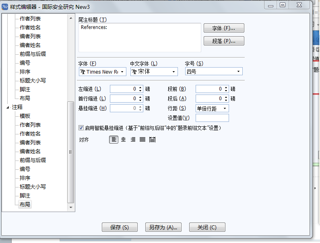Click the 另存为 (A)... button
320x243 pixels.
point(163,227)
